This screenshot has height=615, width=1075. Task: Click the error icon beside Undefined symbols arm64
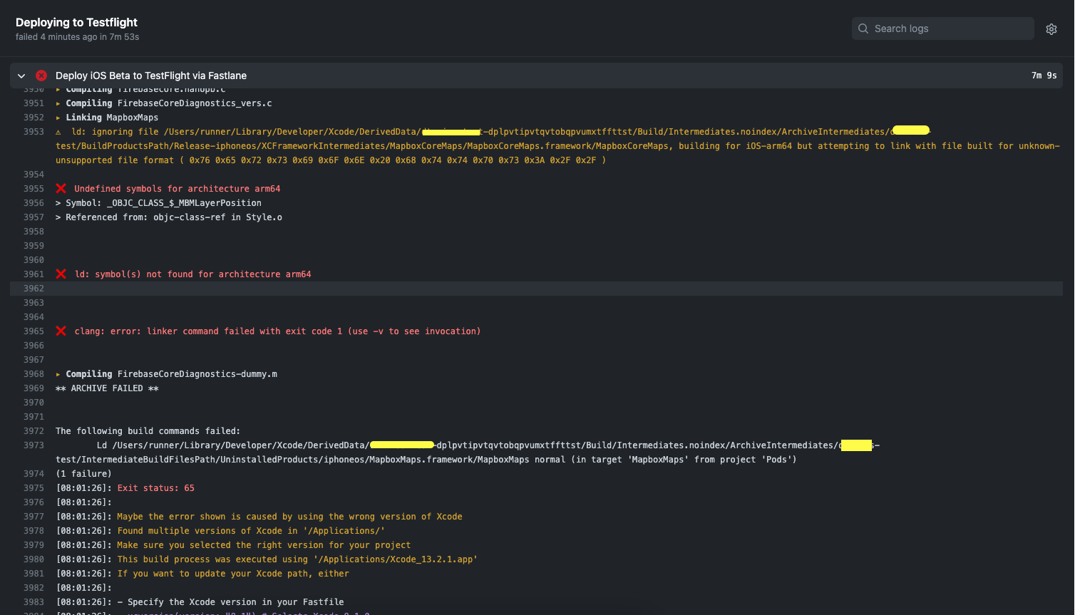pos(61,188)
